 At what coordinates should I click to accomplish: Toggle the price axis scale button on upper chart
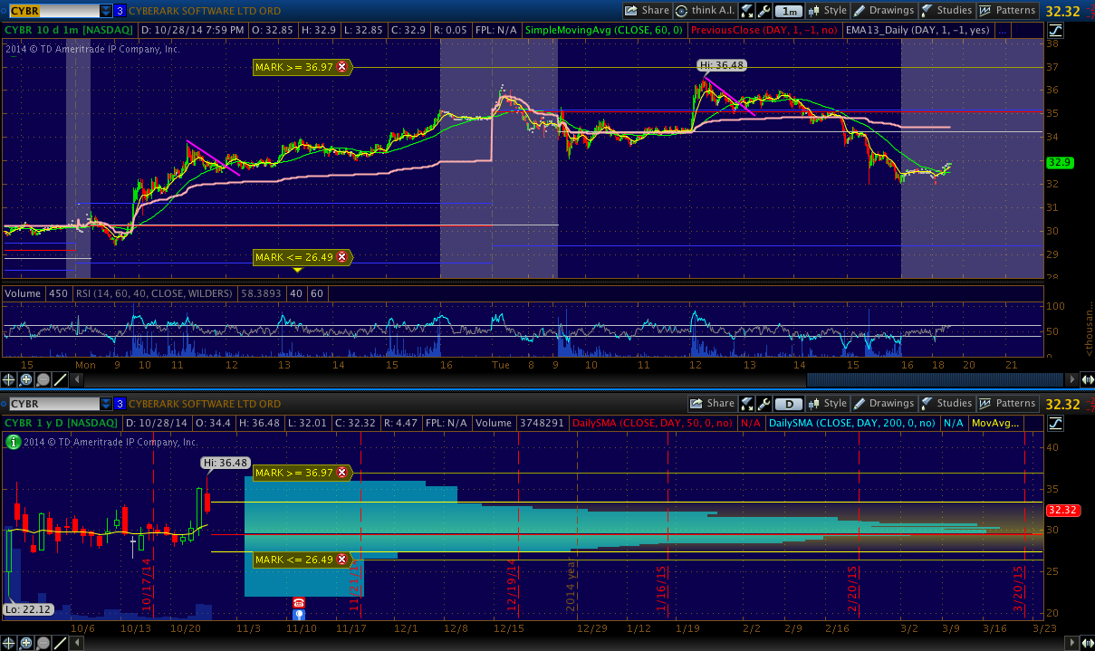1056,30
